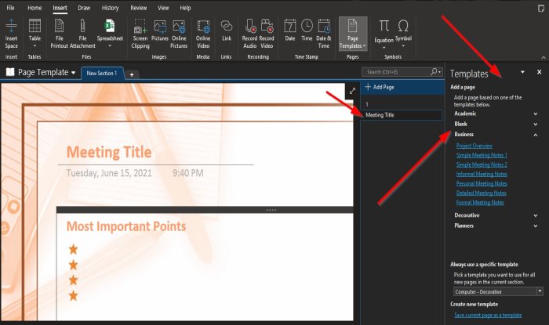Choose the Informal Meeting Notes template
Screen dimensions: 549x325
click(482, 174)
